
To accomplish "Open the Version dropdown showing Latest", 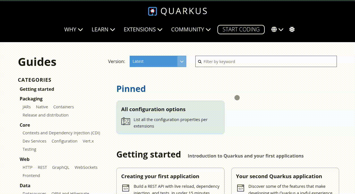I will tap(158, 61).
